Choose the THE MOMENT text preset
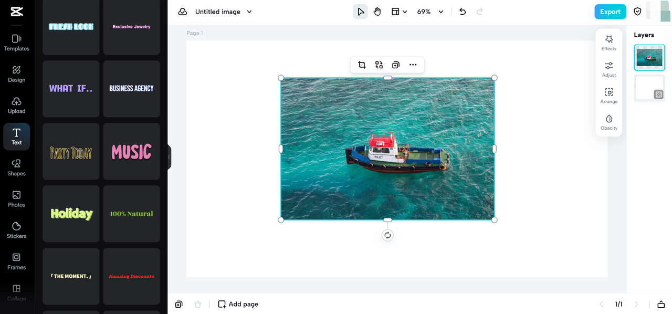The width and height of the screenshot is (672, 314). [x=71, y=276]
